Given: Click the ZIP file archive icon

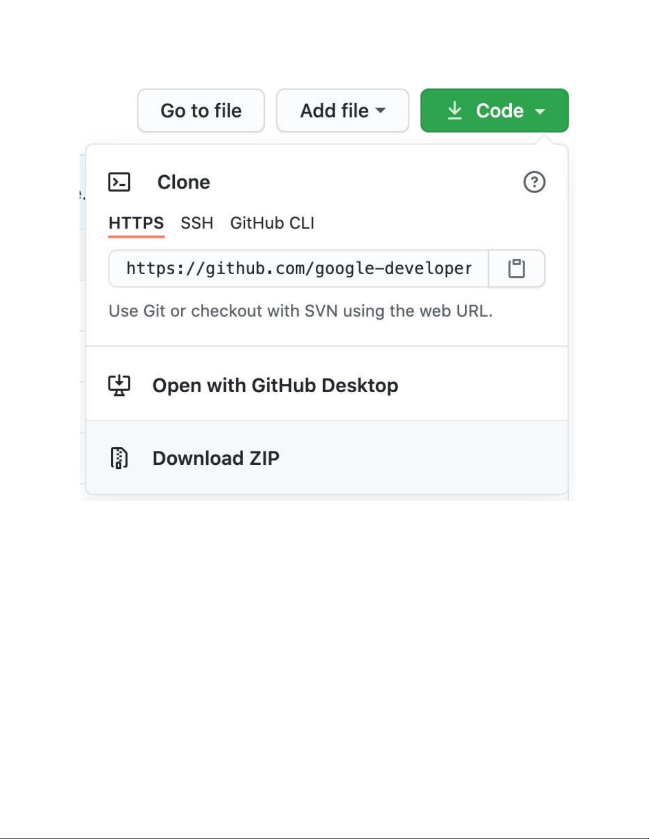Looking at the screenshot, I should coord(119,458).
